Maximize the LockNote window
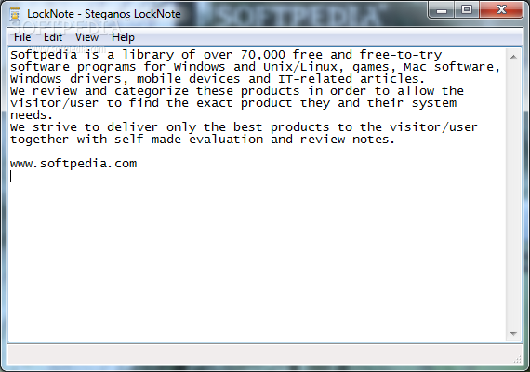Screen dimensions: 530x372 coord(467,10)
